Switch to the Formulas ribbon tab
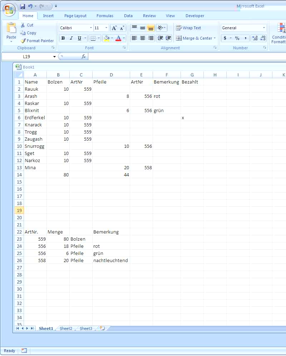Screen dimensions: 286x356 105,16
